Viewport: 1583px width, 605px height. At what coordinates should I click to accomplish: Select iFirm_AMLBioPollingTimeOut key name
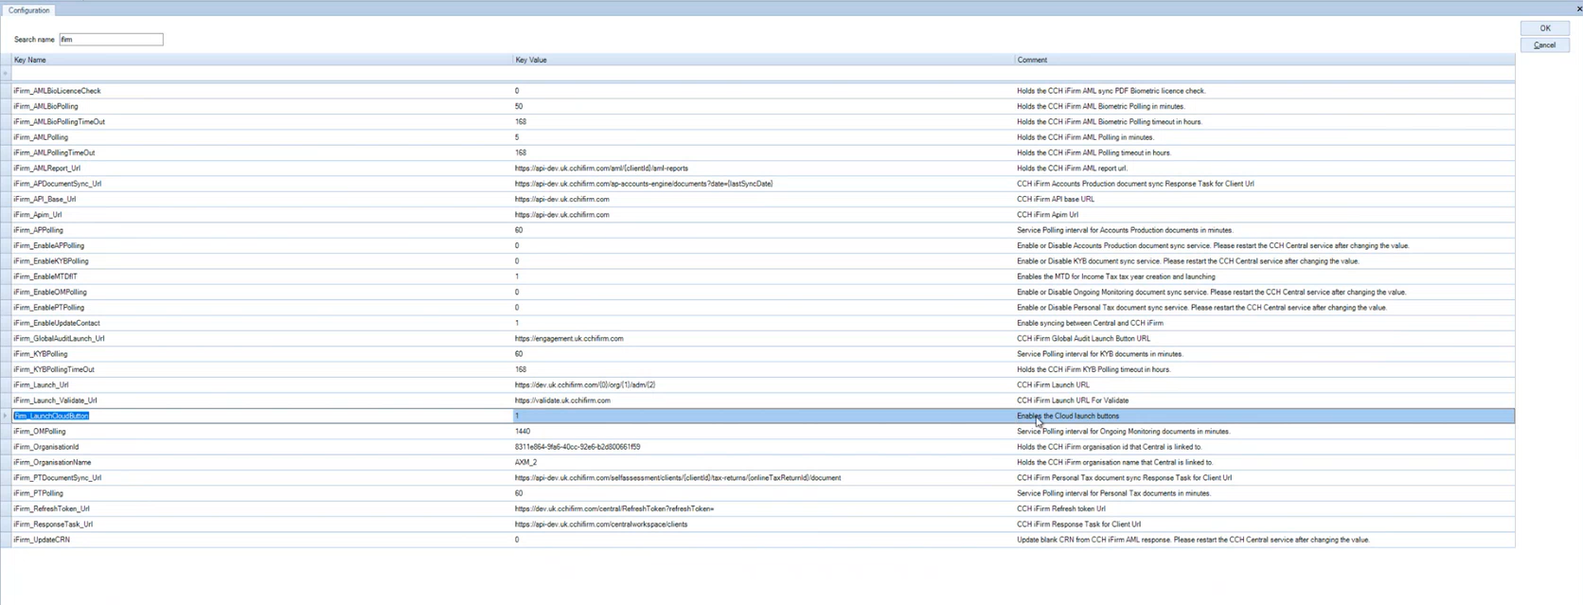pyautogui.click(x=59, y=122)
